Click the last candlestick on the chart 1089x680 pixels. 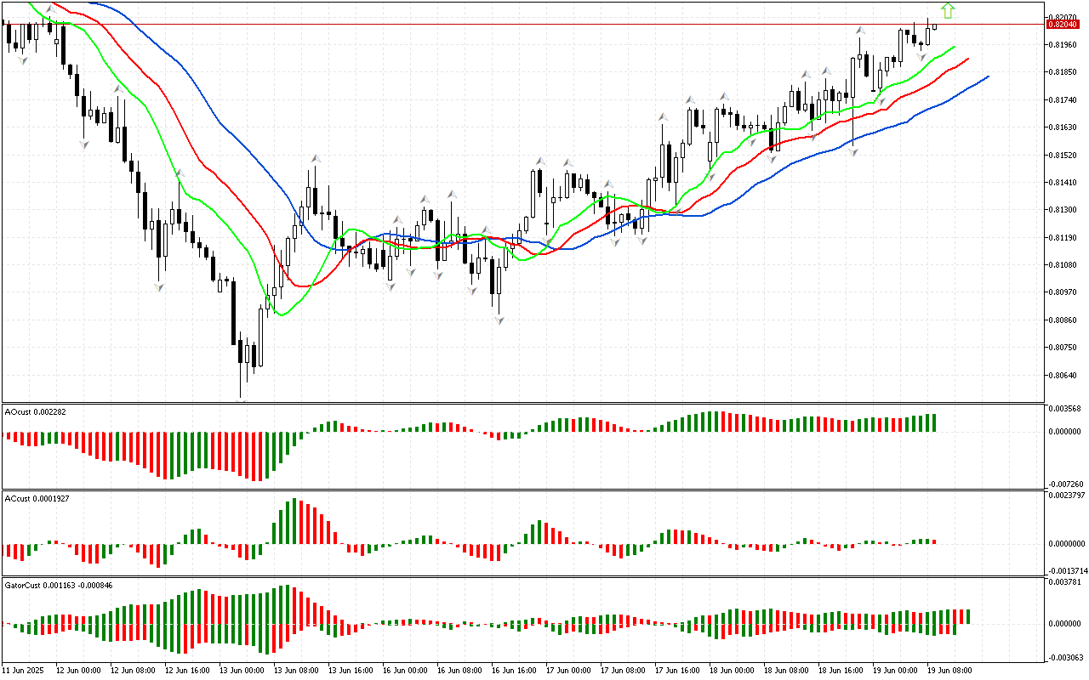click(935, 25)
